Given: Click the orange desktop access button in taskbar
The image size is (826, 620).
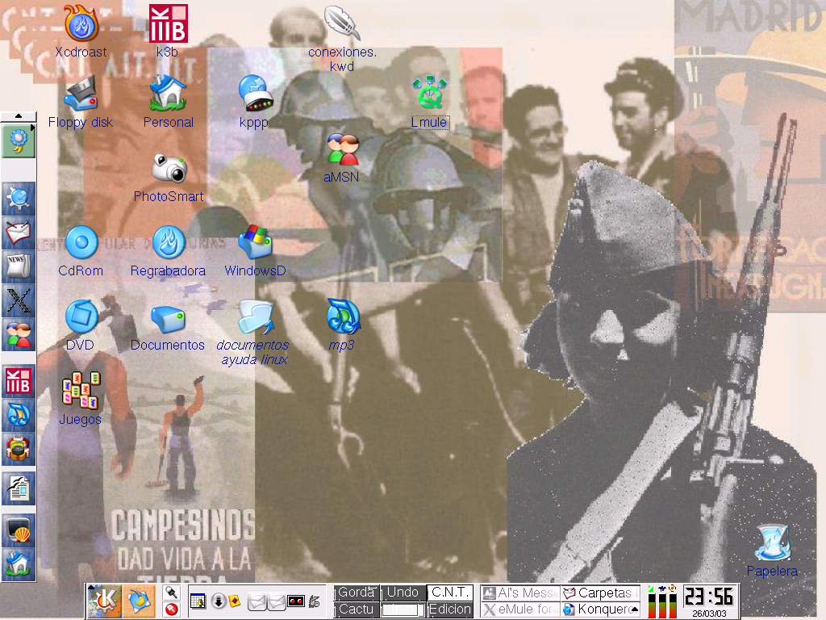Looking at the screenshot, I should tap(139, 601).
